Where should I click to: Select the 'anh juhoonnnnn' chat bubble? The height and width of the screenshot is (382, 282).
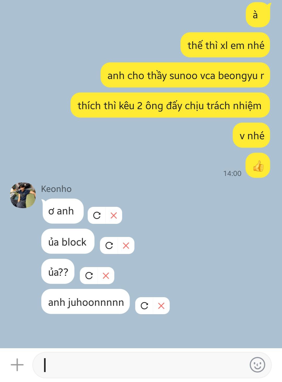pyautogui.click(x=86, y=302)
